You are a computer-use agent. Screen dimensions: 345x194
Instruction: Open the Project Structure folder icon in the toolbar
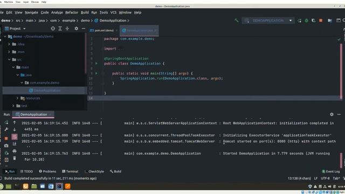coord(330,20)
